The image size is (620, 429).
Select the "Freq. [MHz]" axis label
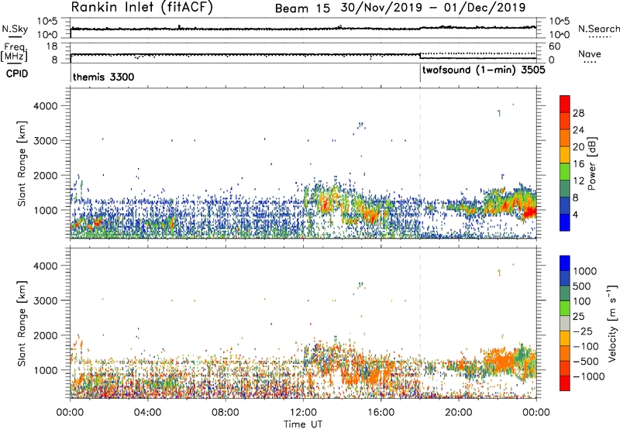(x=15, y=52)
